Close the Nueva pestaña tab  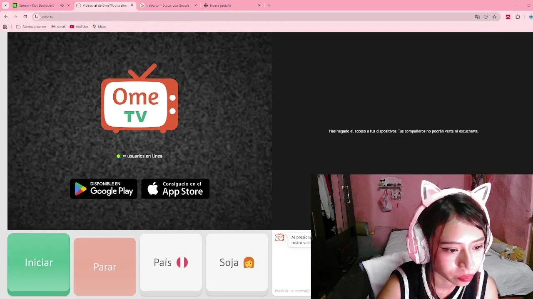pos(259,5)
